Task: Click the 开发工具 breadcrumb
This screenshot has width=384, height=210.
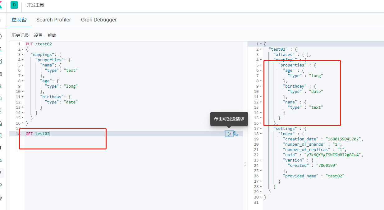Action: (35, 5)
